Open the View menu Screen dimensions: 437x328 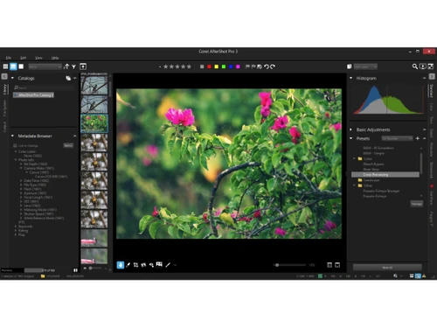click(x=38, y=58)
